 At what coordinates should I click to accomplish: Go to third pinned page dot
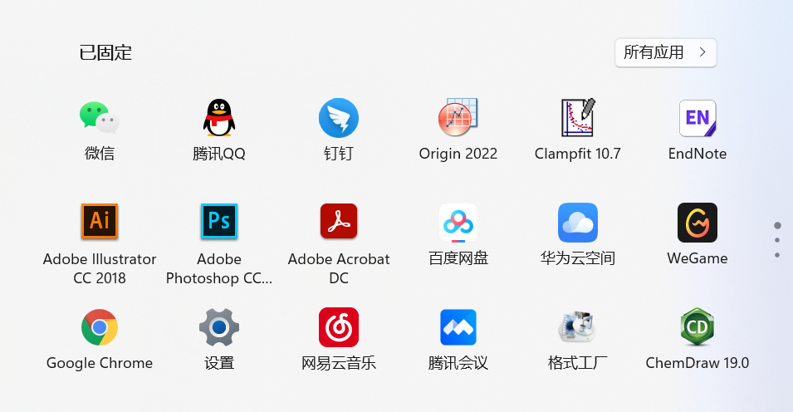click(x=777, y=255)
